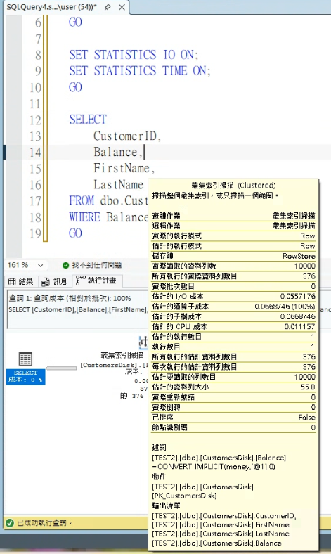331x554 pixels.
Task: Click the query succeeded status icon
Action: 10,522
